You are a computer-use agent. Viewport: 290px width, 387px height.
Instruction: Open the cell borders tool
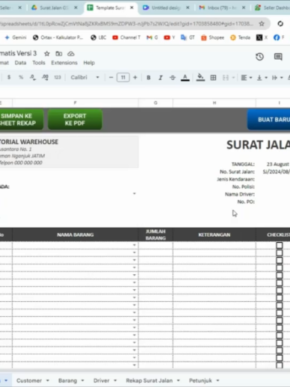pyautogui.click(x=213, y=78)
